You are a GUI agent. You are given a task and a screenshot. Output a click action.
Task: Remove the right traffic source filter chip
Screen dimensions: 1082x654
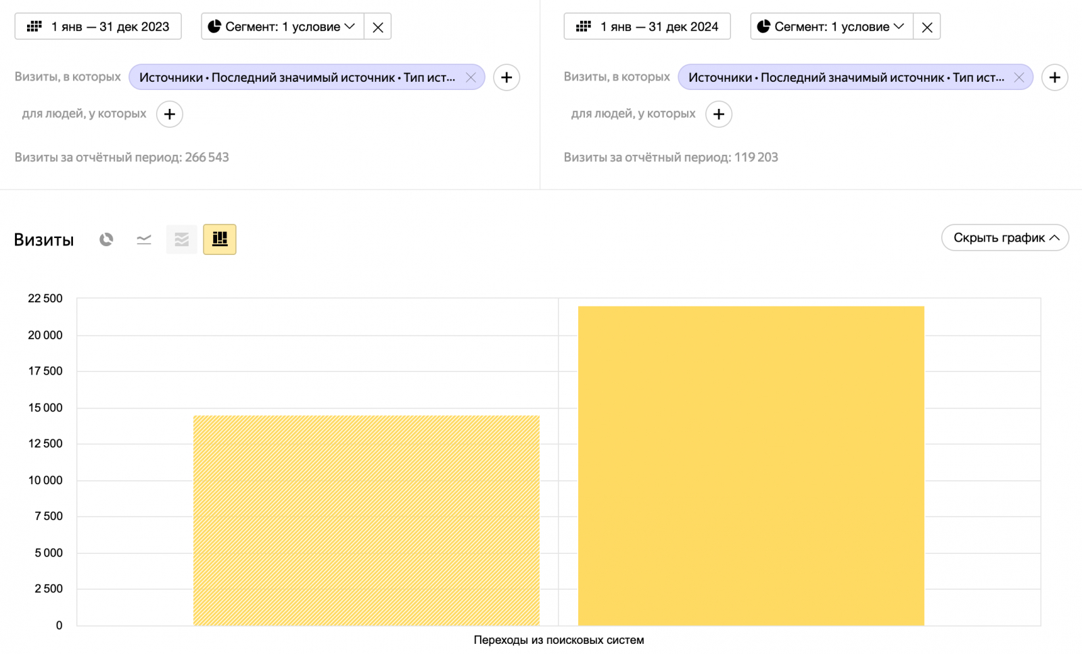pyautogui.click(x=1019, y=78)
